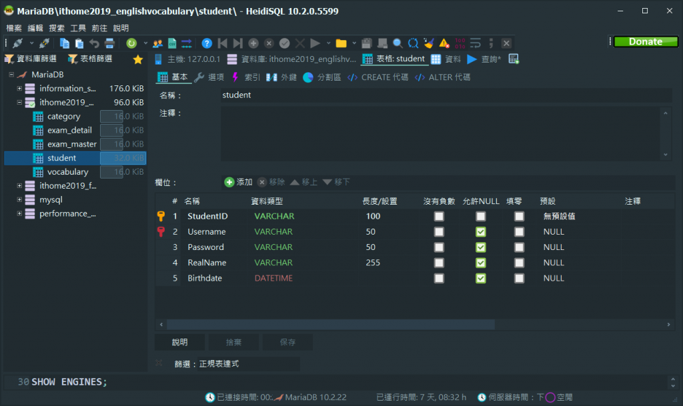This screenshot has width=683, height=406.
Task: Click the table name field containing student
Action: pos(446,95)
